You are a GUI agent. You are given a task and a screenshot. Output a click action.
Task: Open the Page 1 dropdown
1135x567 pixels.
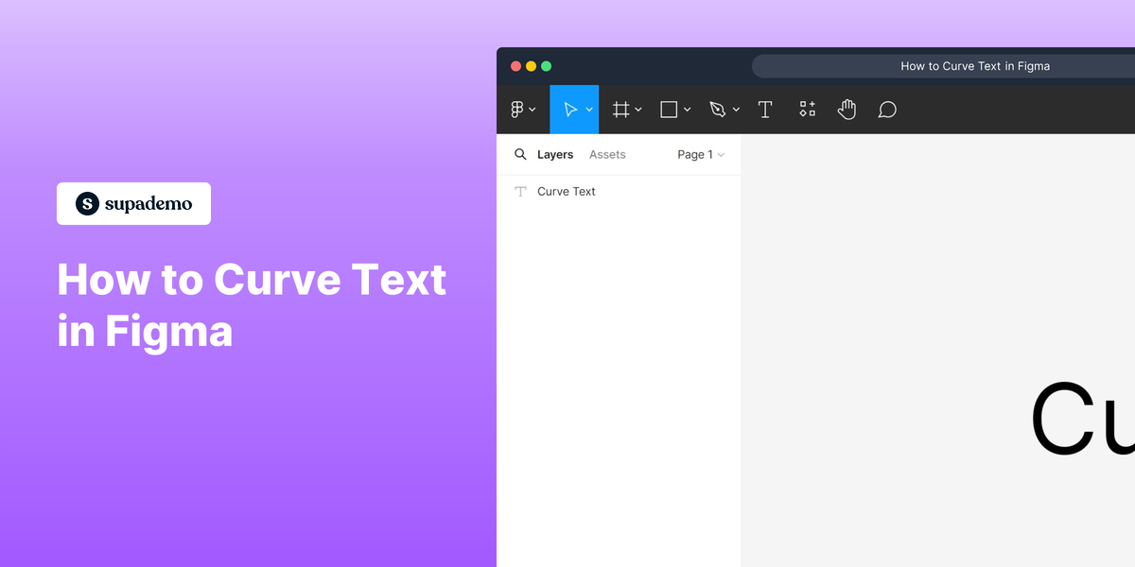[700, 154]
